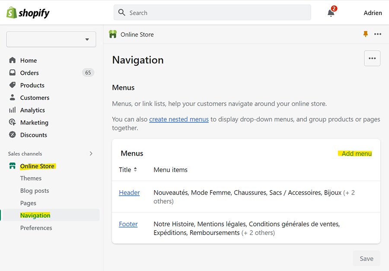Open the store selector dropdown
The image size is (389, 271).
pyautogui.click(x=51, y=39)
